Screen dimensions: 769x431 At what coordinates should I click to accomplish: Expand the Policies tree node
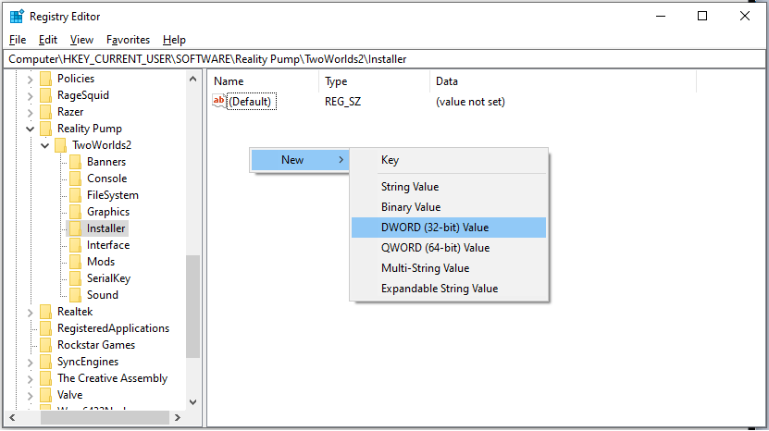point(31,79)
